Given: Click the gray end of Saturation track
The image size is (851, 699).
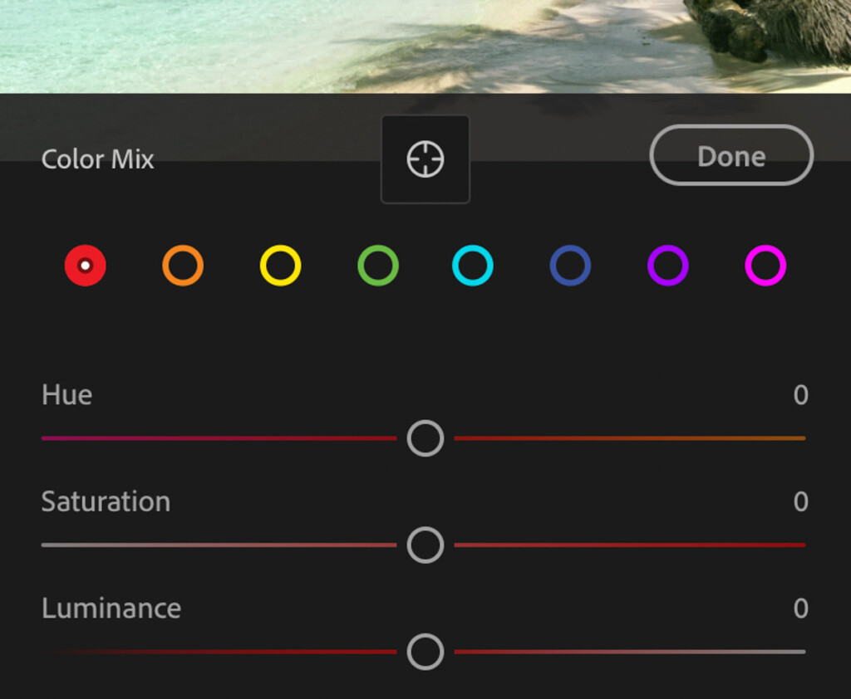Looking at the screenshot, I should click(65, 545).
